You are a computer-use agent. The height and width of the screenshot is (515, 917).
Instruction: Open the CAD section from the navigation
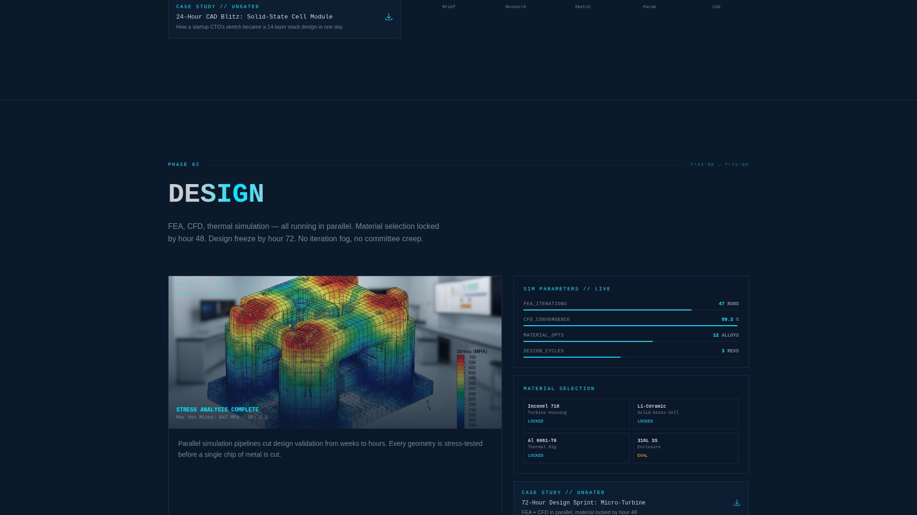pos(716,6)
